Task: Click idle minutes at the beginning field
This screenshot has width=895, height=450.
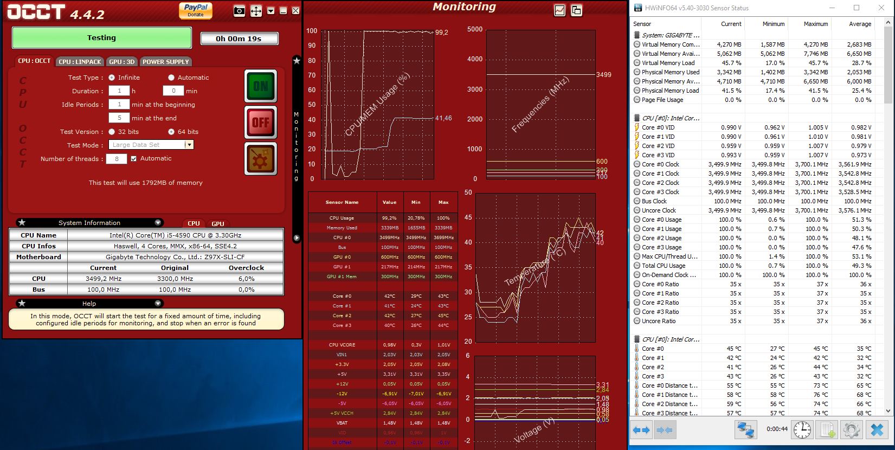Action: pyautogui.click(x=119, y=104)
